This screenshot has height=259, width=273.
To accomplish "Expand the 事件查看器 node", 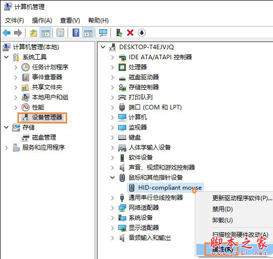I will 16,77.
